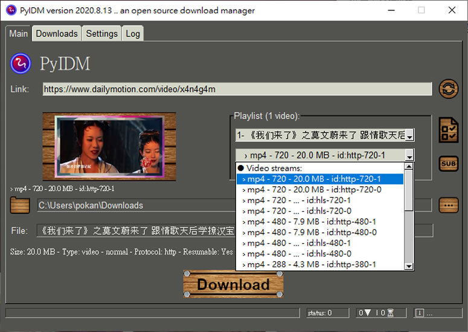Click the refresh link round icon
The height and width of the screenshot is (332, 468).
pyautogui.click(x=448, y=89)
